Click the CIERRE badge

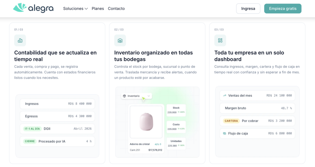click(30, 141)
